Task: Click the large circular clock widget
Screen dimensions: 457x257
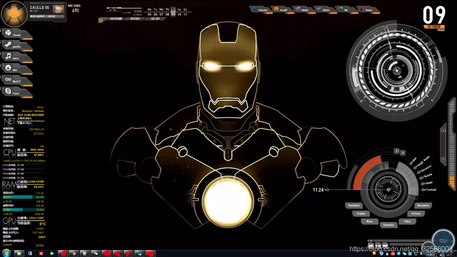Action: click(396, 71)
